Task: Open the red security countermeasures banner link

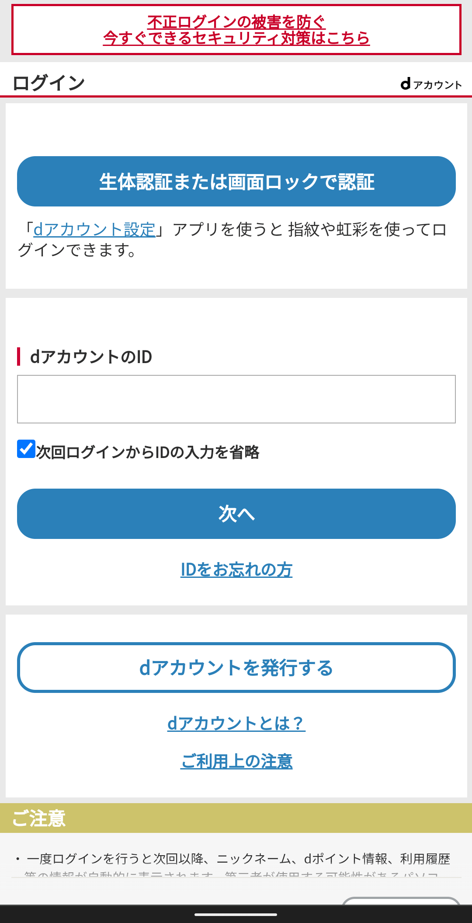Action: [x=236, y=30]
